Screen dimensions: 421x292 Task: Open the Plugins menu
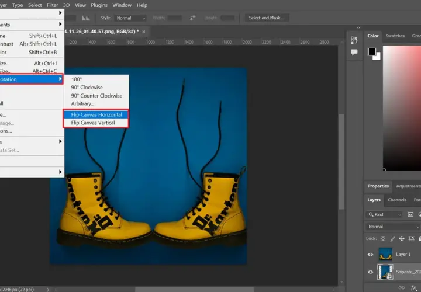99,5
